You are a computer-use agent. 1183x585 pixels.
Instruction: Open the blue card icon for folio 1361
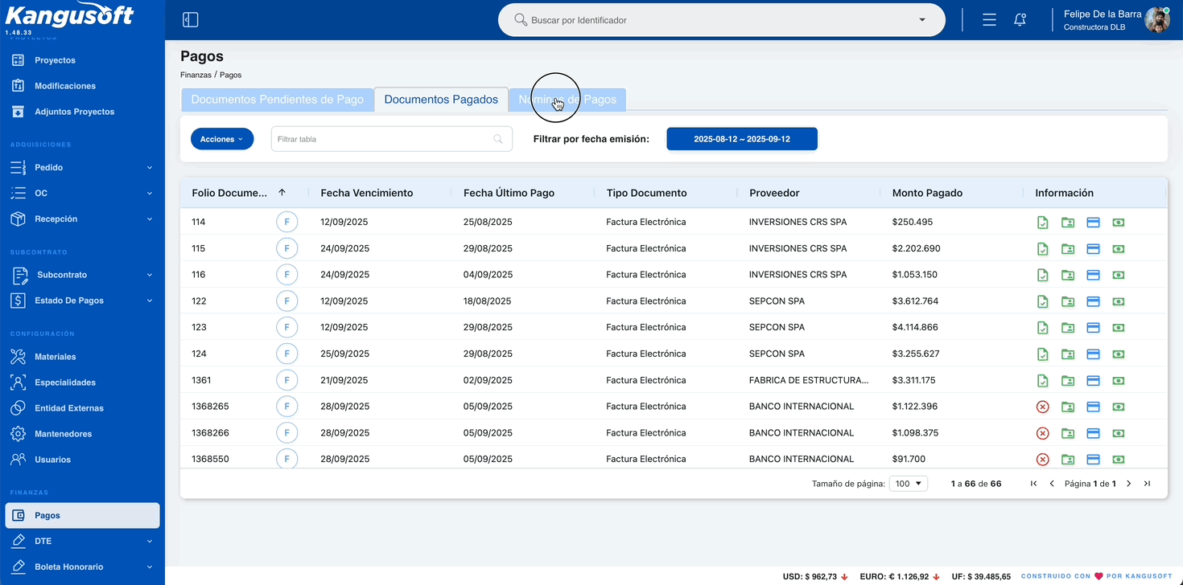pos(1093,381)
